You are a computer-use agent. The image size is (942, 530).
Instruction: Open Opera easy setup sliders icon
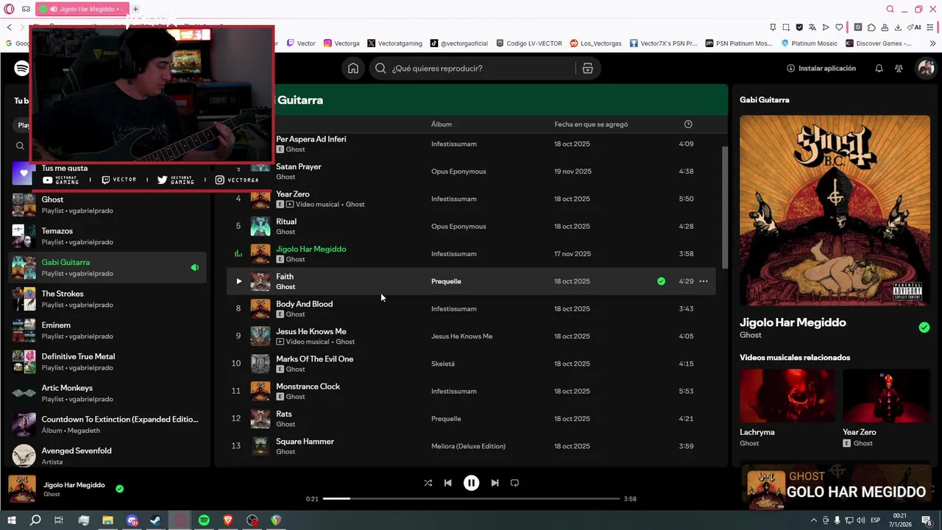(932, 27)
